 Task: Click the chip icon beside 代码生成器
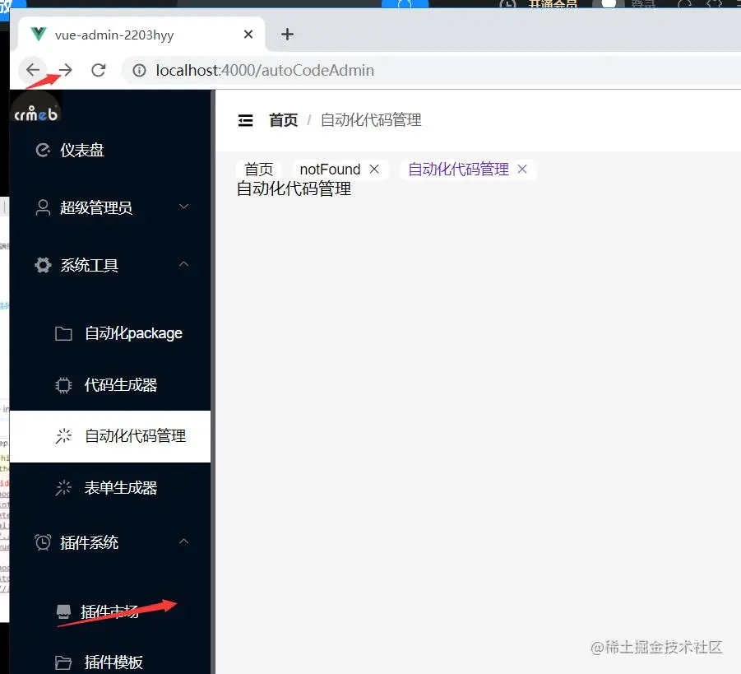(63, 385)
